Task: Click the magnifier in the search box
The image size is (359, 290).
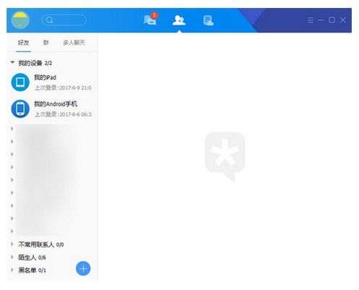Action: (49, 20)
